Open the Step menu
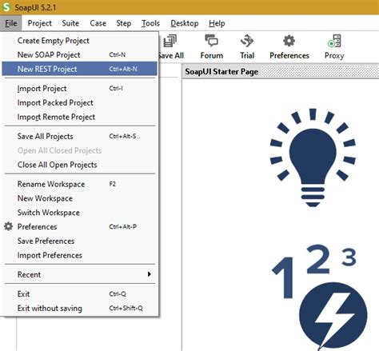379x351 pixels. 123,23
